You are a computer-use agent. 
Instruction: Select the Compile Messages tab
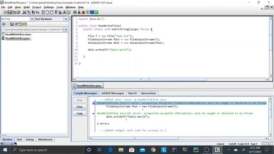click(85, 93)
